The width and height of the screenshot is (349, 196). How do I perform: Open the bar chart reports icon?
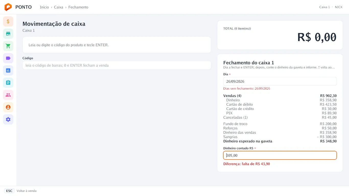click(8, 70)
